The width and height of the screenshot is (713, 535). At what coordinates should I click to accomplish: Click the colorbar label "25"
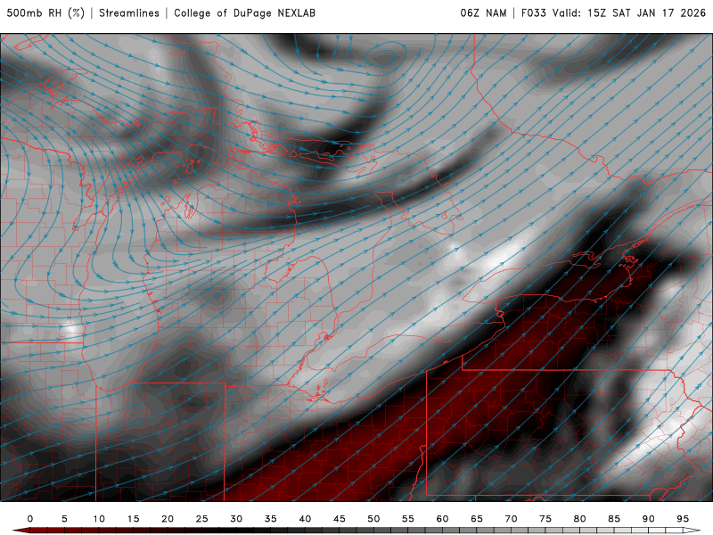(202, 519)
